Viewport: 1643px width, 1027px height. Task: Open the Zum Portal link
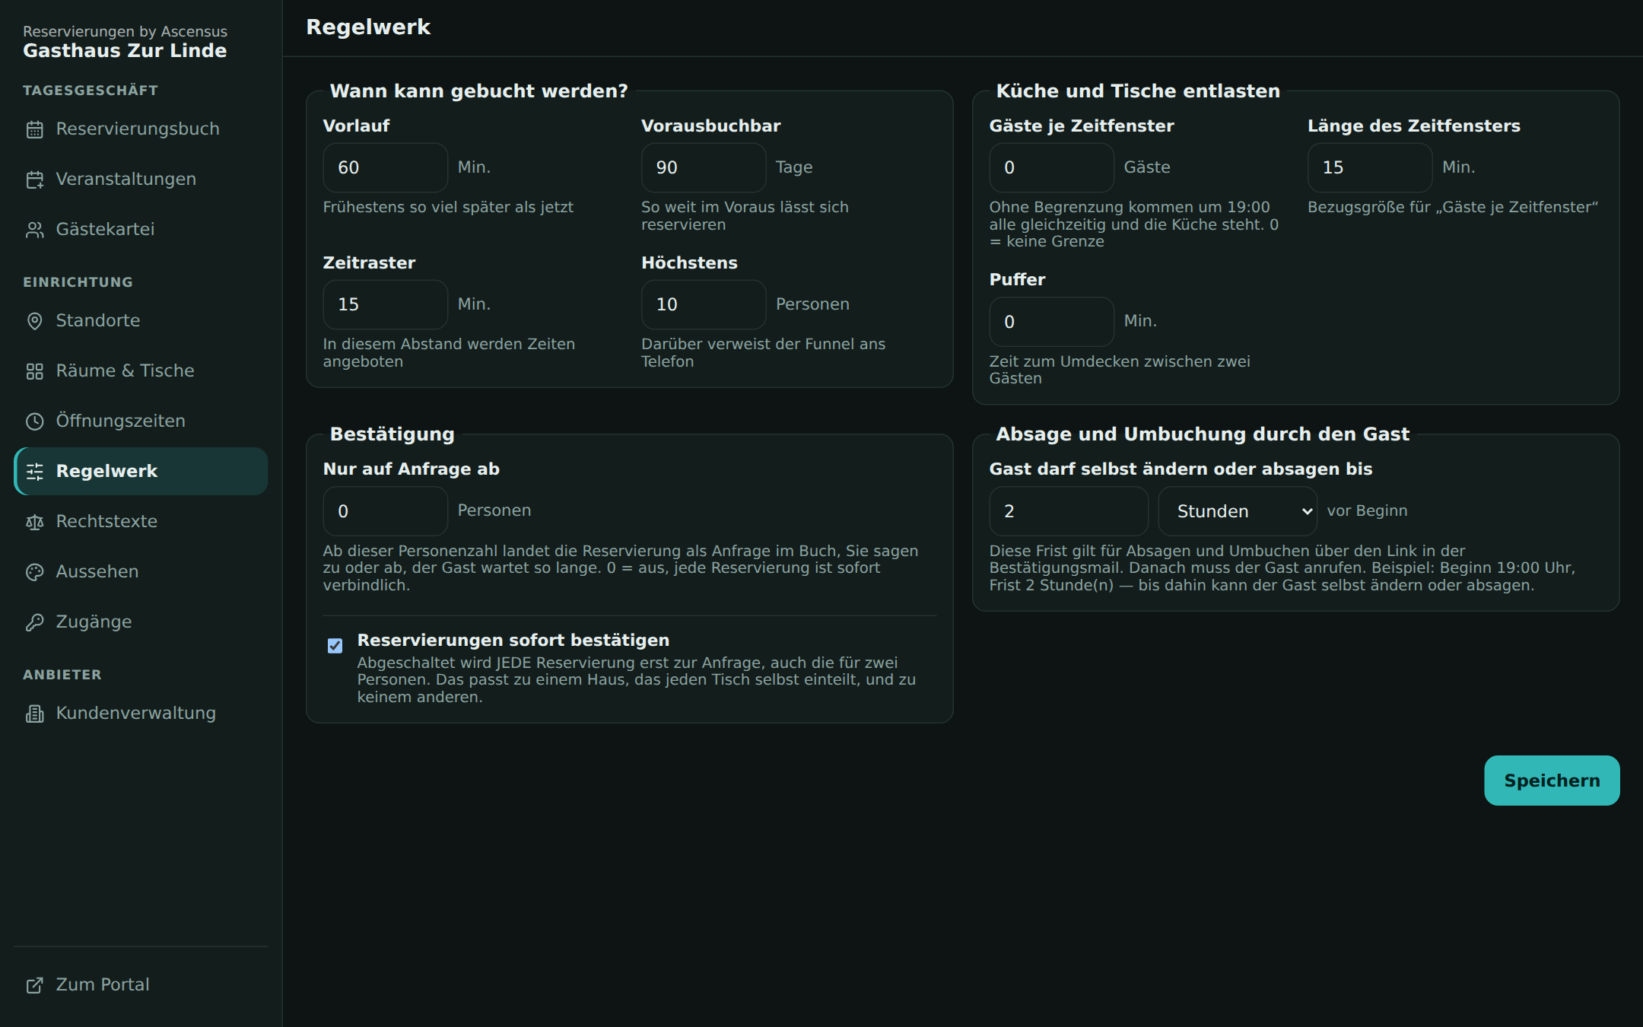pos(141,985)
